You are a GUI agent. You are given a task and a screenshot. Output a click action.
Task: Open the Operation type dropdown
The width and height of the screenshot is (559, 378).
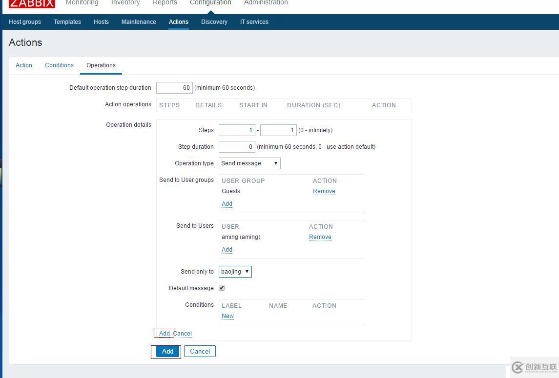249,163
